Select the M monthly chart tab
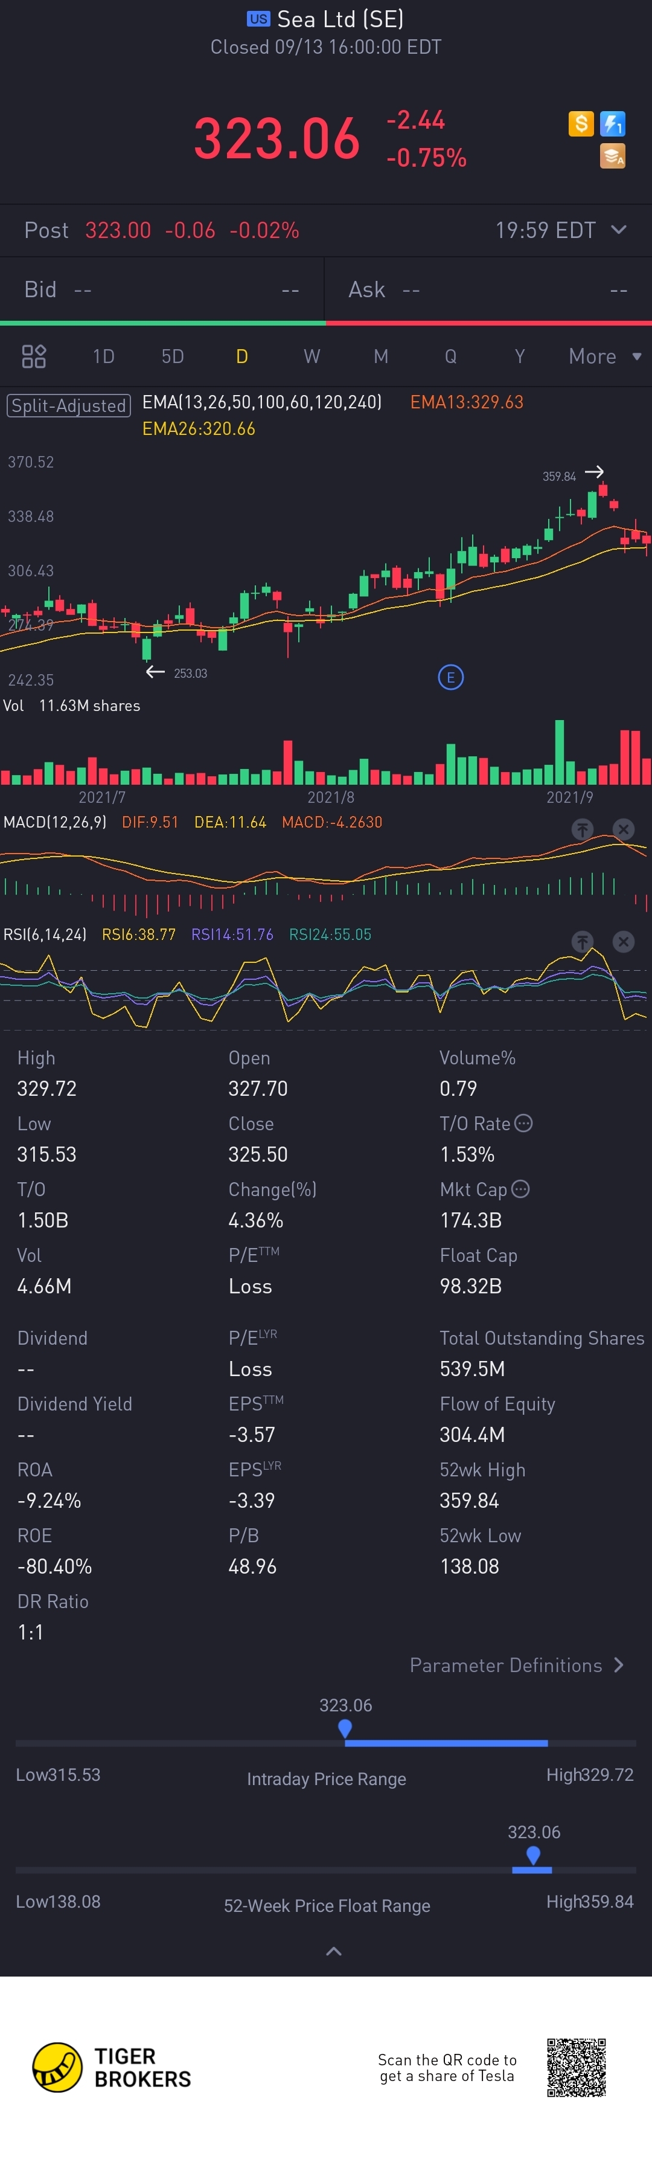 (380, 356)
